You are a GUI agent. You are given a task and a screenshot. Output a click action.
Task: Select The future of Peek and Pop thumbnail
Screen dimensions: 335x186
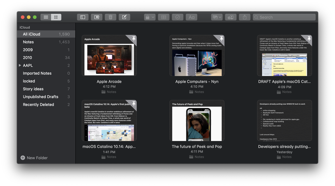coord(197,121)
